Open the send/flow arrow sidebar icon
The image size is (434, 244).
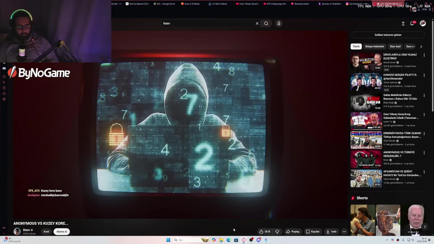coord(4,82)
